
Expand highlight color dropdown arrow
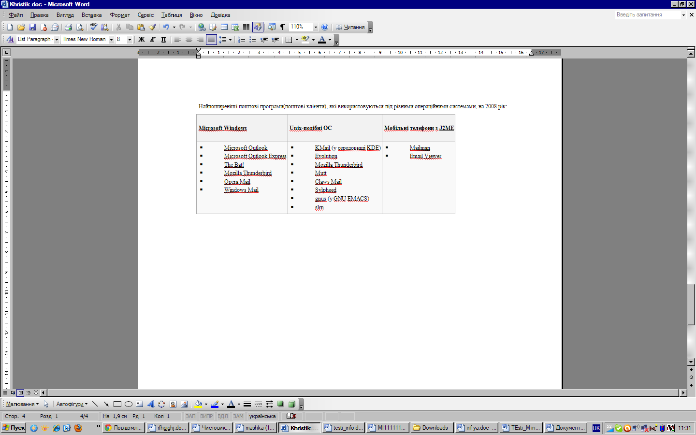pos(313,40)
